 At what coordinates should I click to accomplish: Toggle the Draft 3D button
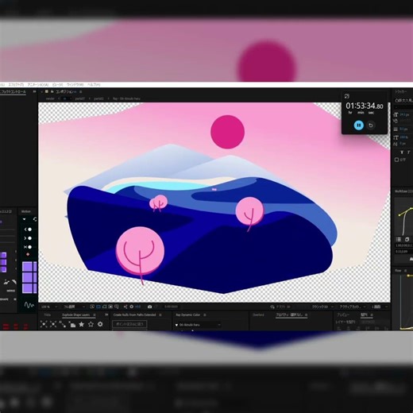click(x=280, y=307)
